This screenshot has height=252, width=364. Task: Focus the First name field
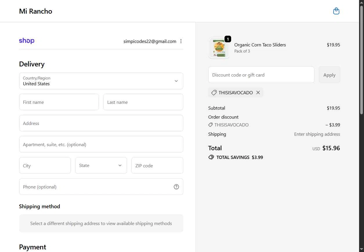click(59, 102)
